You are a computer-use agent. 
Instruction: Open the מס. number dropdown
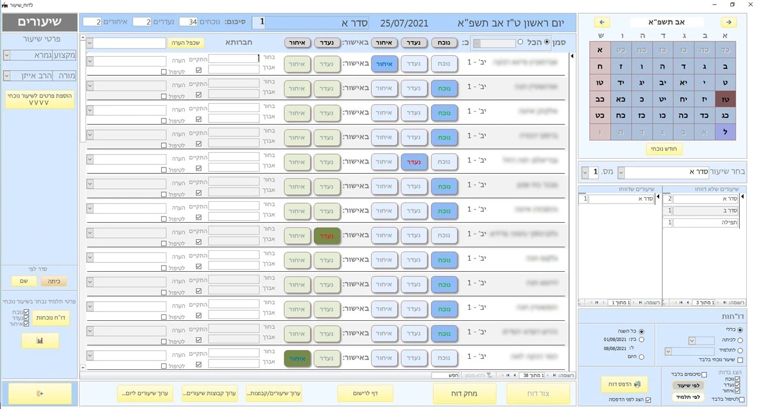tap(585, 173)
